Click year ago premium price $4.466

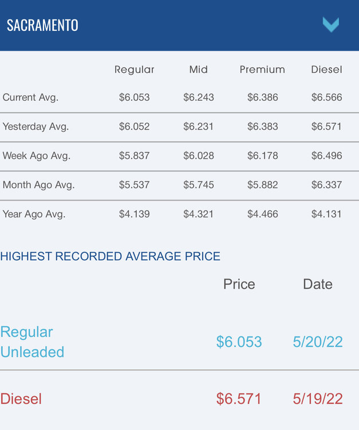(x=262, y=214)
